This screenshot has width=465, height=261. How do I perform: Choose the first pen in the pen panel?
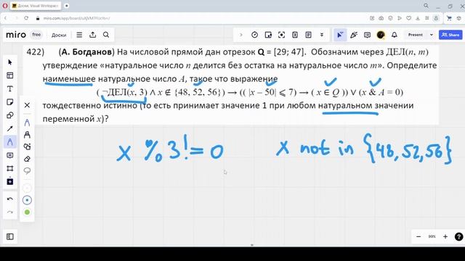pos(27,123)
